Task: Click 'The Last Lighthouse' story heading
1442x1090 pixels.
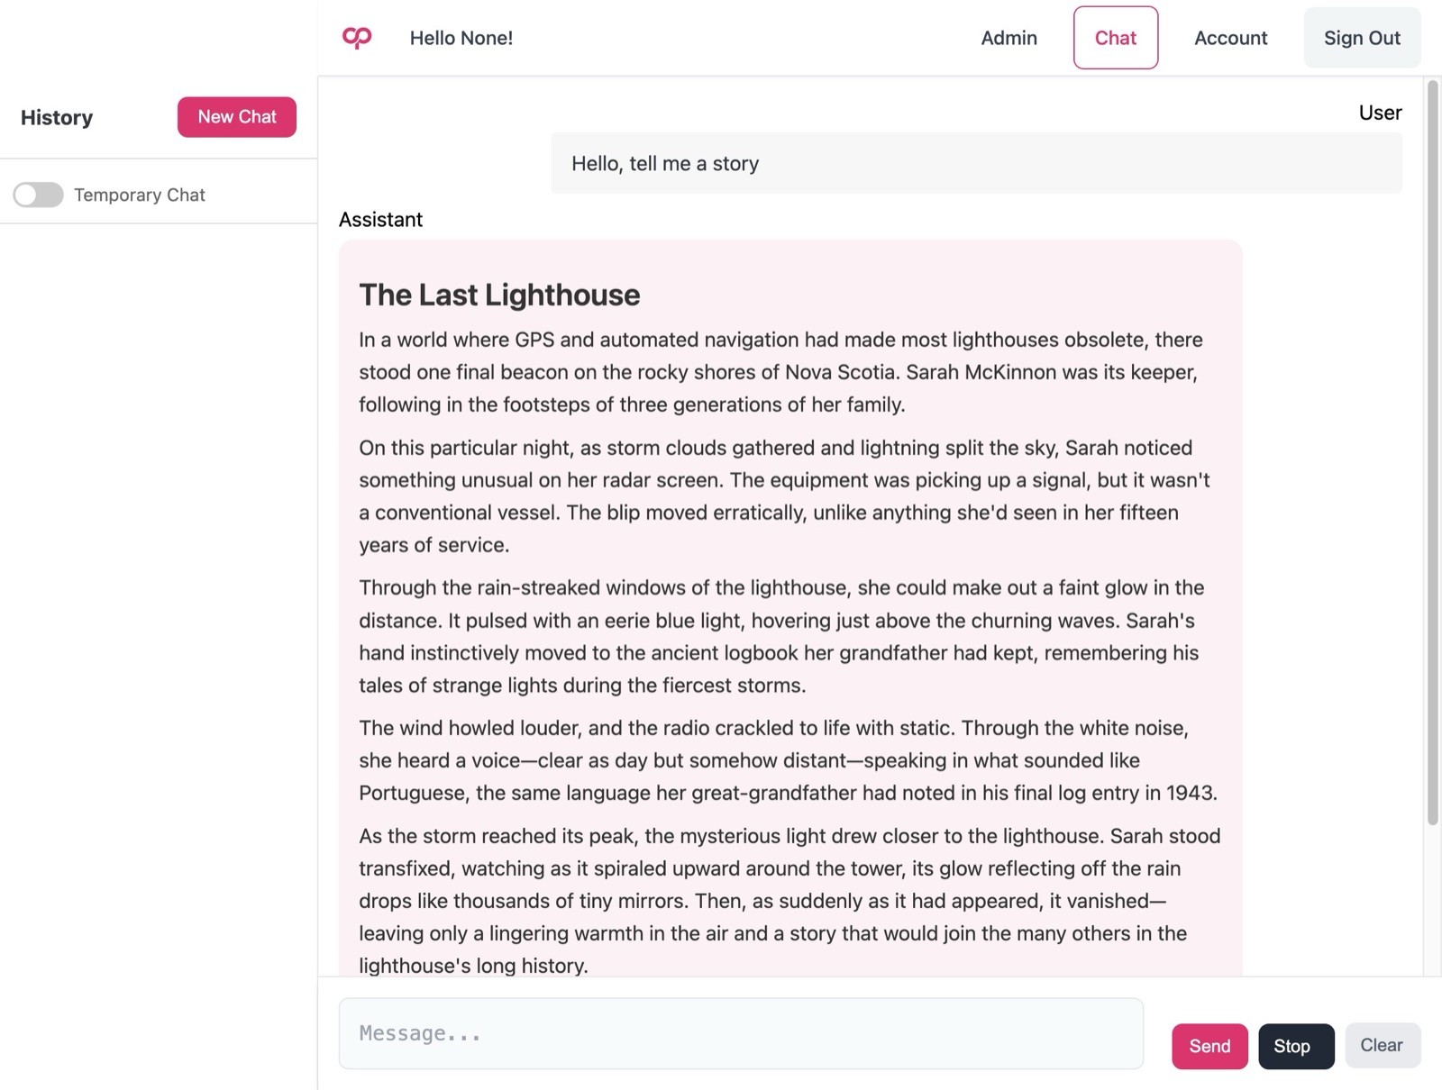Action: pyautogui.click(x=499, y=295)
